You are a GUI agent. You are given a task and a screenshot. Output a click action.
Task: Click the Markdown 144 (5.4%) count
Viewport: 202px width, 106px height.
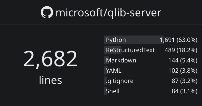coord(183,60)
